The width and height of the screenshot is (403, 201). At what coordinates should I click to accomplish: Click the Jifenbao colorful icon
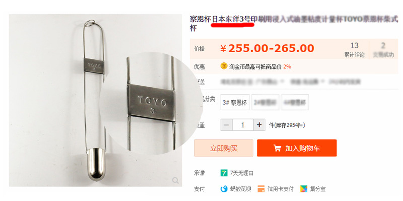click(304, 189)
